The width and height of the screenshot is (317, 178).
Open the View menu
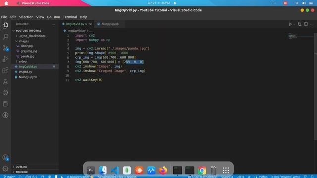[40, 17]
